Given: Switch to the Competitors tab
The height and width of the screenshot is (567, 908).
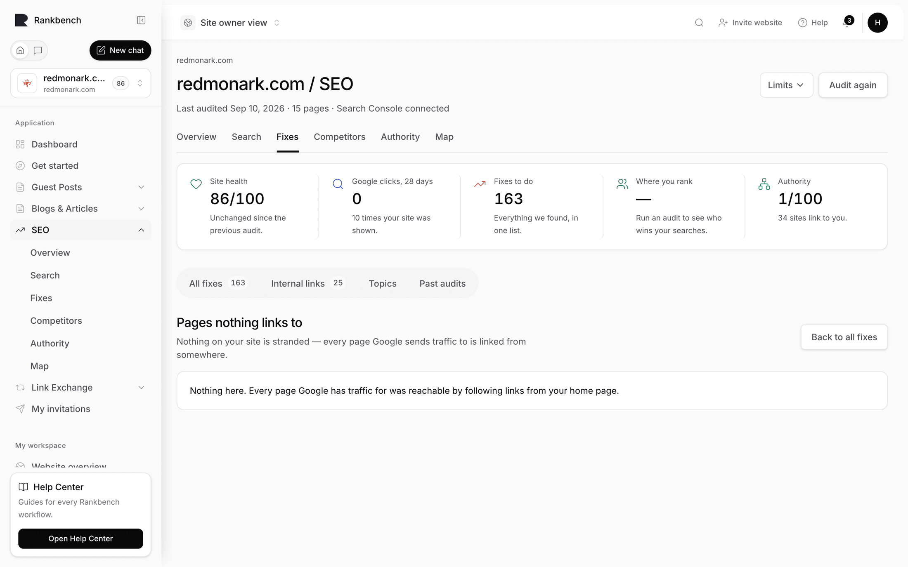Looking at the screenshot, I should (339, 137).
